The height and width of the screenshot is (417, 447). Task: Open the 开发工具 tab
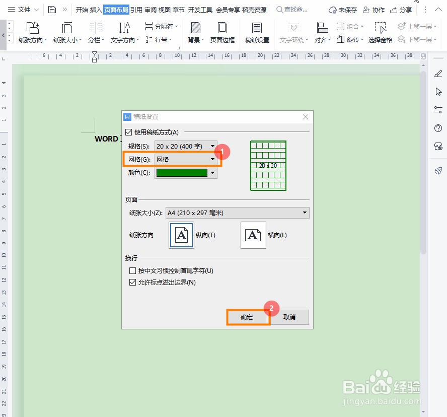tap(200, 10)
